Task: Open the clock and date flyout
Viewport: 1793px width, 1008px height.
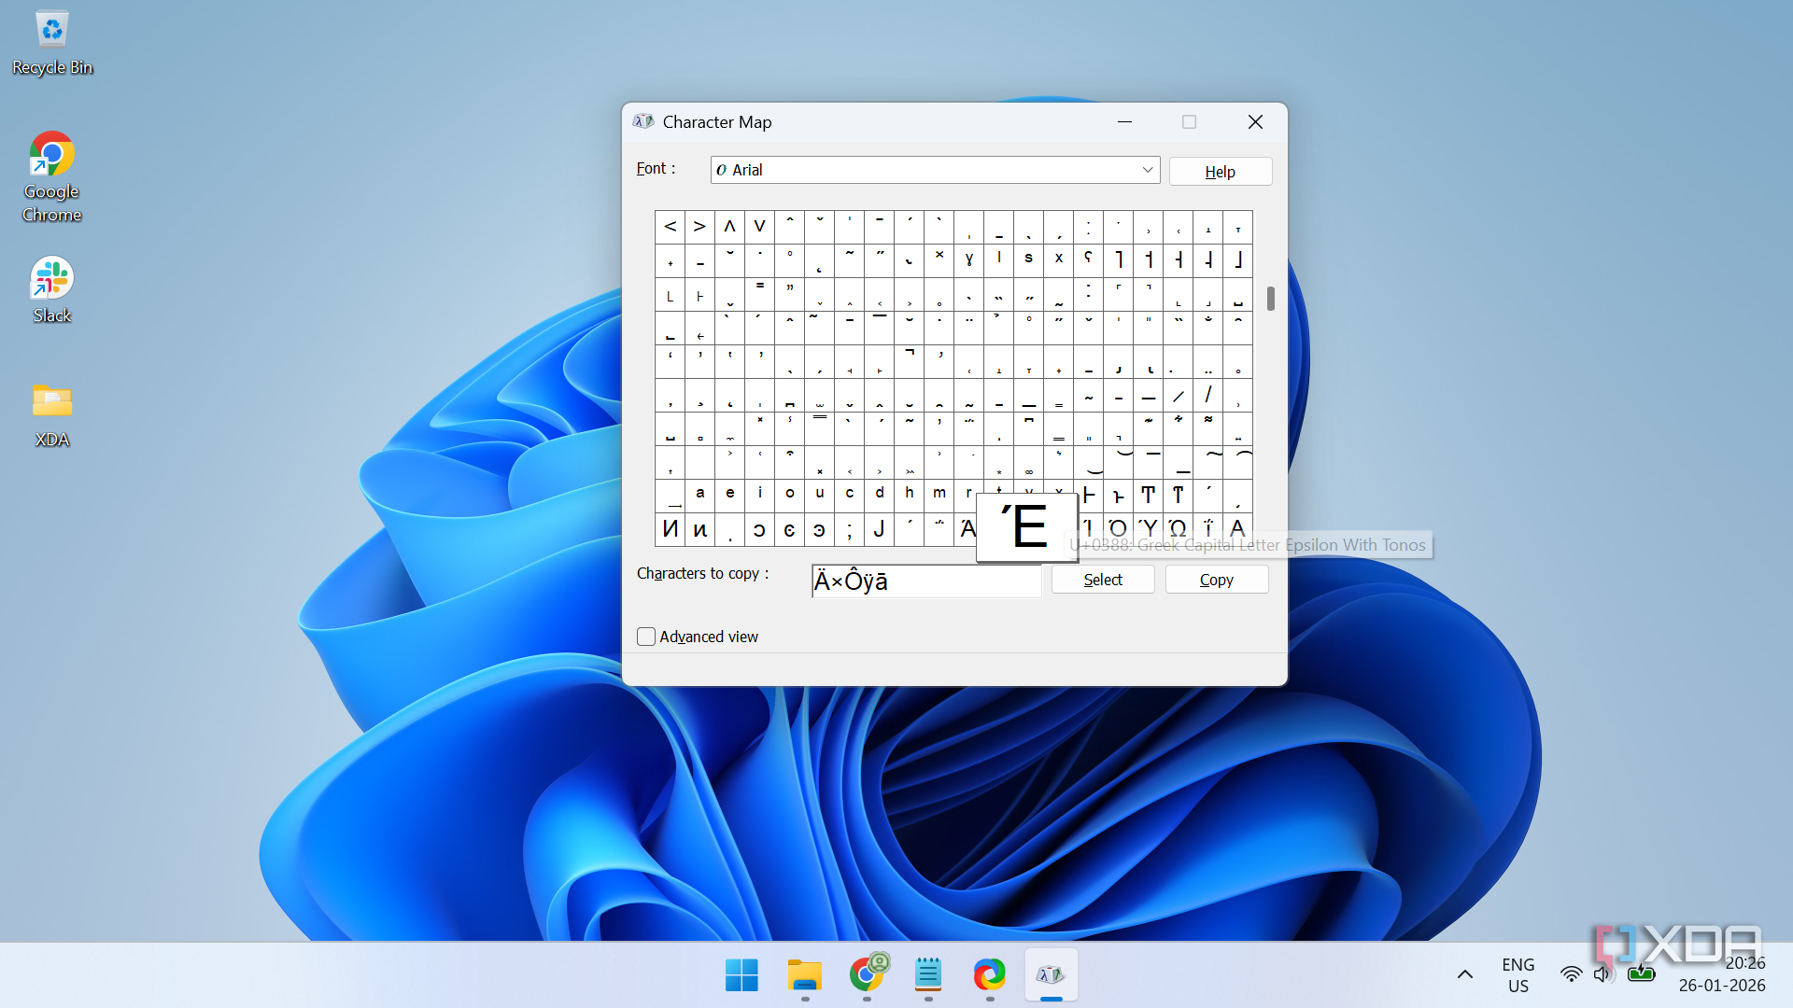Action: point(1722,975)
